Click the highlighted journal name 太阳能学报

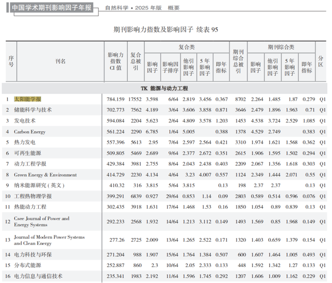pyautogui.click(x=28, y=99)
